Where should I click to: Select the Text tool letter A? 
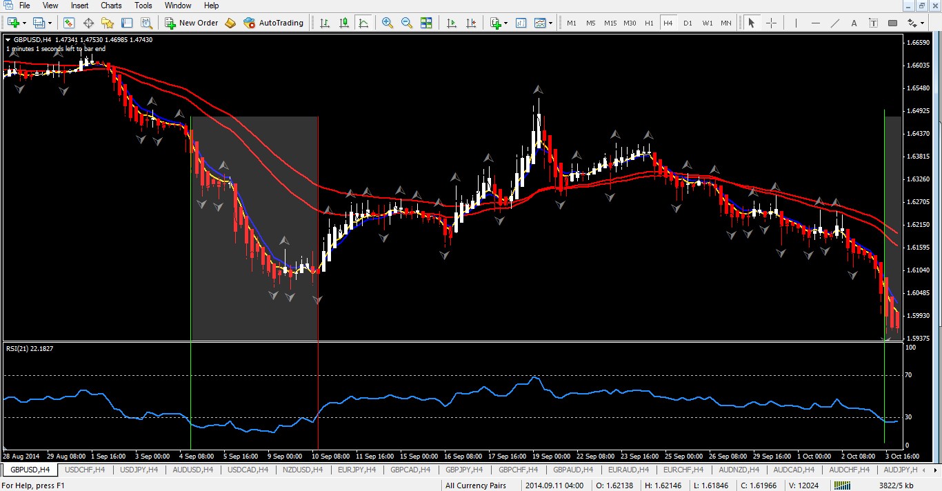click(x=854, y=23)
